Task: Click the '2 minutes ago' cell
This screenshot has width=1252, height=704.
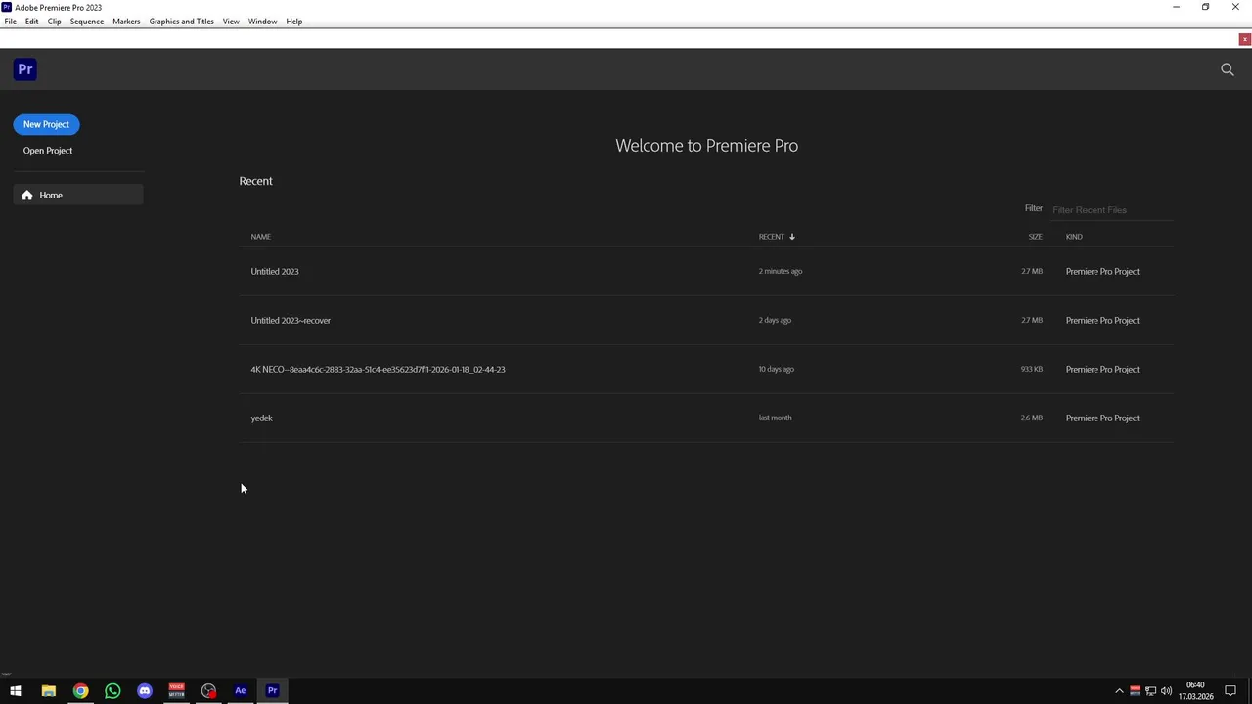Action: [x=781, y=271]
